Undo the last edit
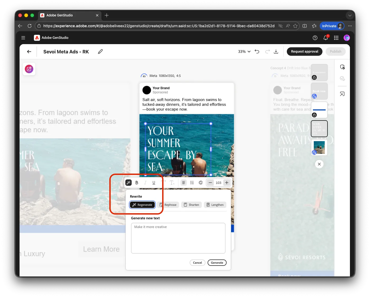This screenshot has height=297, width=370. (257, 52)
